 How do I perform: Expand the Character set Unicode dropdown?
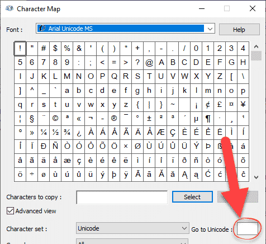click(132, 228)
